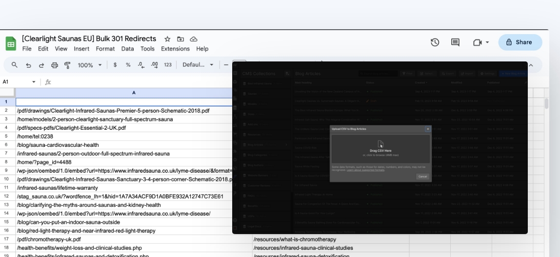Select cell /resources/what-is-chromotherapy
This screenshot has width=560, height=257.
[331, 239]
